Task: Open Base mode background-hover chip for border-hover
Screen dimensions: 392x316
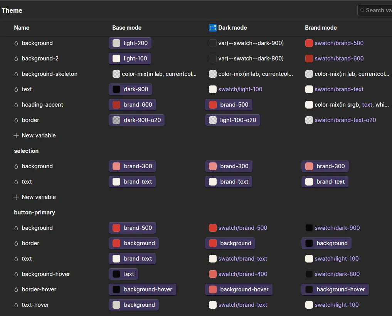Action: click(142, 289)
